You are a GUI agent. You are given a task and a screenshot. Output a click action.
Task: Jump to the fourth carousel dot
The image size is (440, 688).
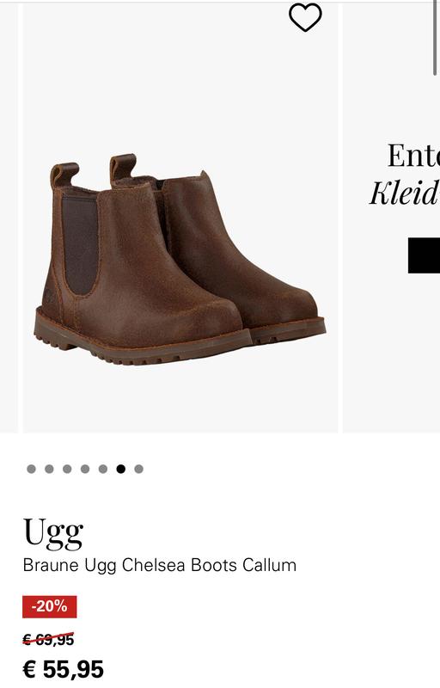pos(85,469)
